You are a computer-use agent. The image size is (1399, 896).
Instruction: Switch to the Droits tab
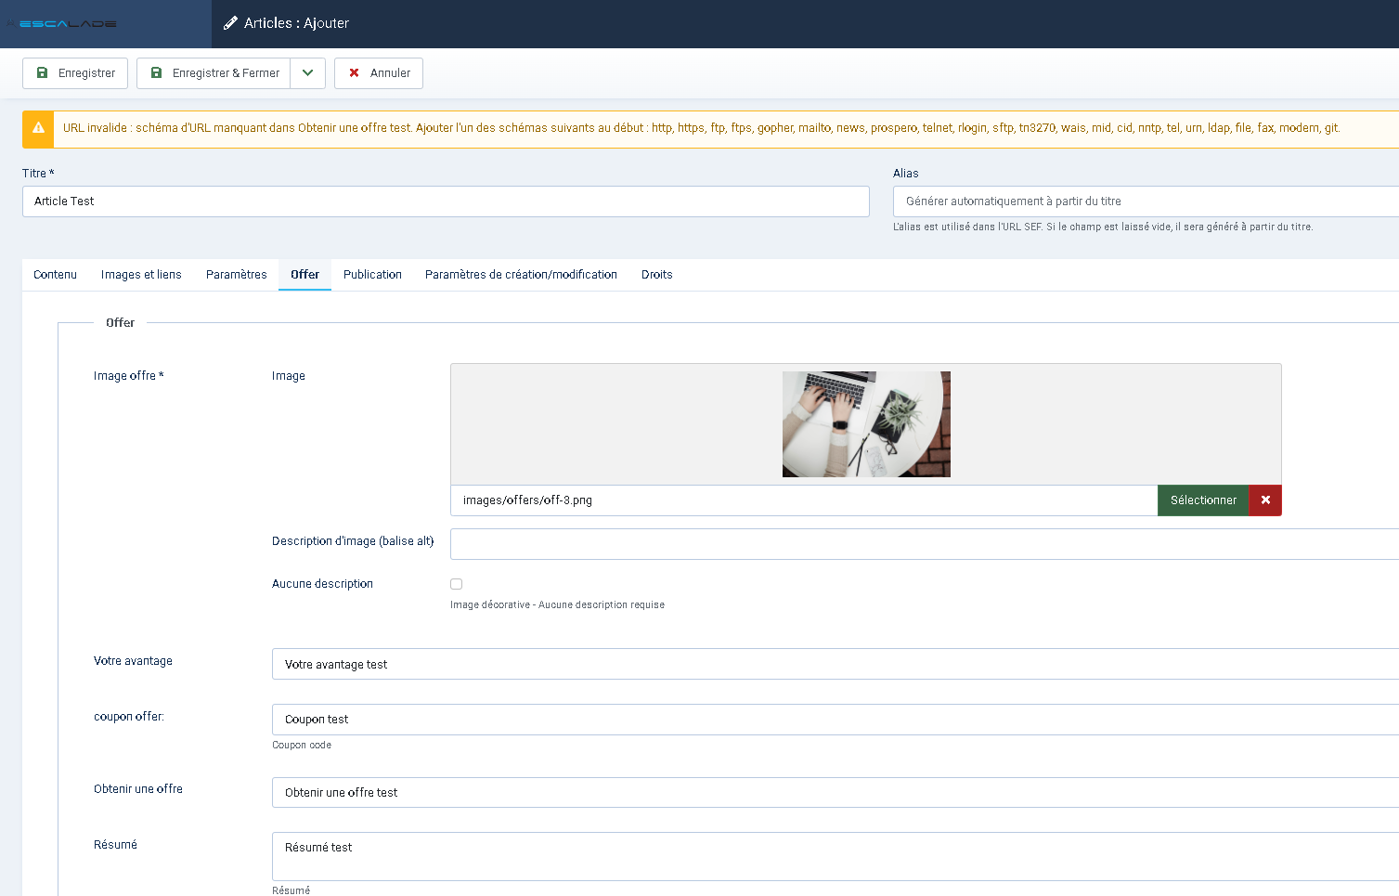click(657, 275)
